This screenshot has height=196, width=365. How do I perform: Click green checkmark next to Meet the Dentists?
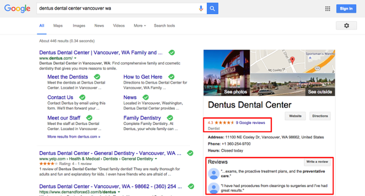coord(97,77)
